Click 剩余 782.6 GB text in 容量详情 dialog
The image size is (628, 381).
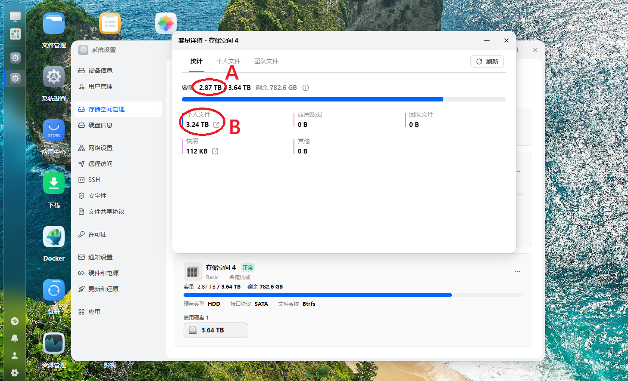pos(276,88)
